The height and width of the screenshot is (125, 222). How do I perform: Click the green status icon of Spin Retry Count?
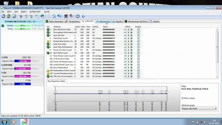(48, 53)
